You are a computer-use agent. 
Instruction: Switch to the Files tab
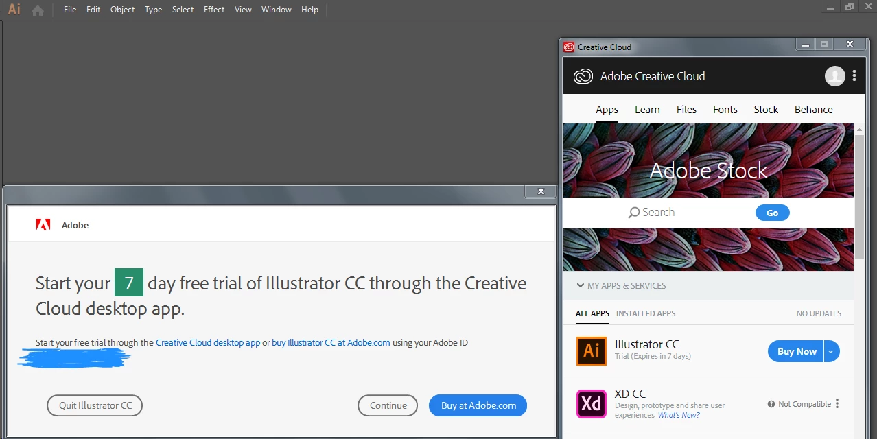[686, 110]
